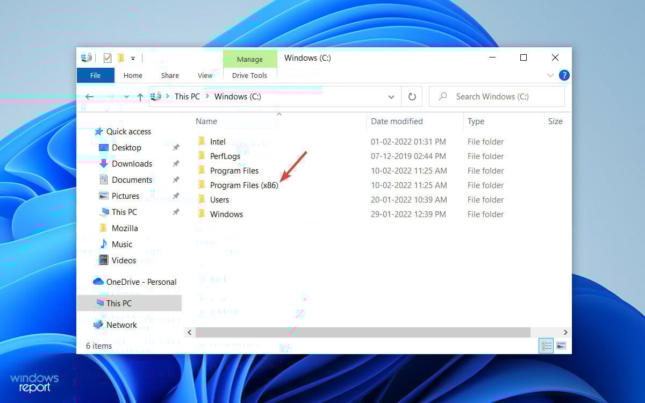Click the horizontal scrollbar right arrow
Image resolution: width=645 pixels, height=403 pixels.
(x=565, y=332)
